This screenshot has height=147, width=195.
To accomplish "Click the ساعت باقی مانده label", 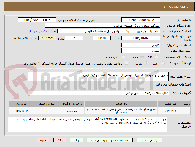I will click(x=26, y=38).
